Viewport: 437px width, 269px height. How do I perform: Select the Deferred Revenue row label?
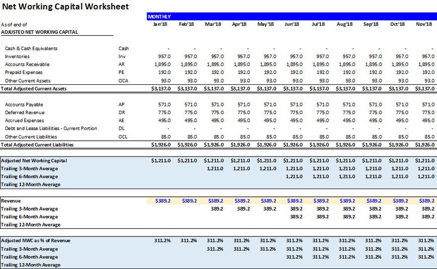click(x=25, y=112)
